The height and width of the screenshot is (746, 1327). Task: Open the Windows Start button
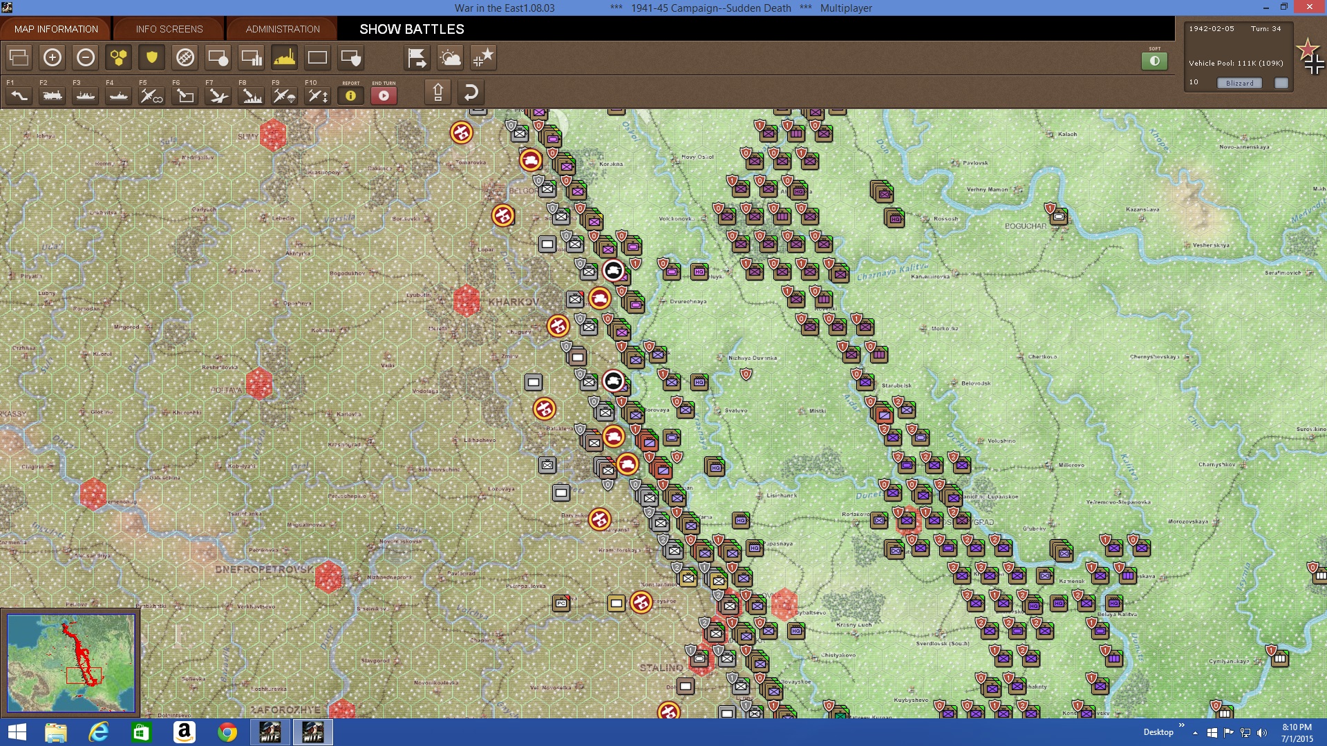17,732
